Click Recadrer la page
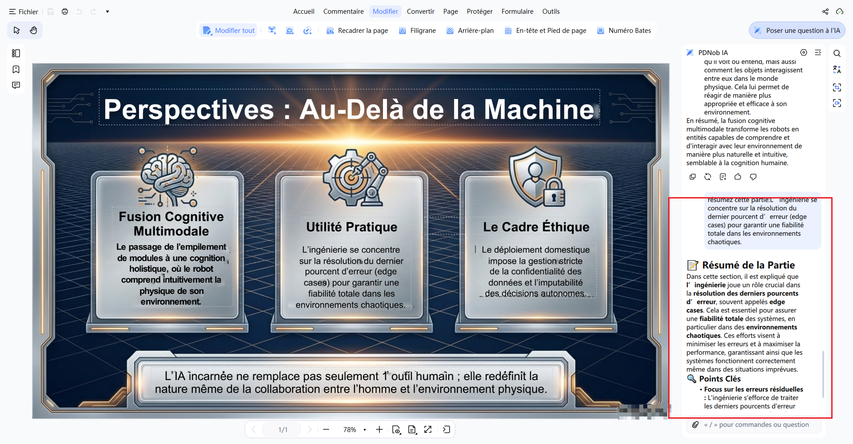This screenshot has width=853, height=444. click(x=357, y=31)
